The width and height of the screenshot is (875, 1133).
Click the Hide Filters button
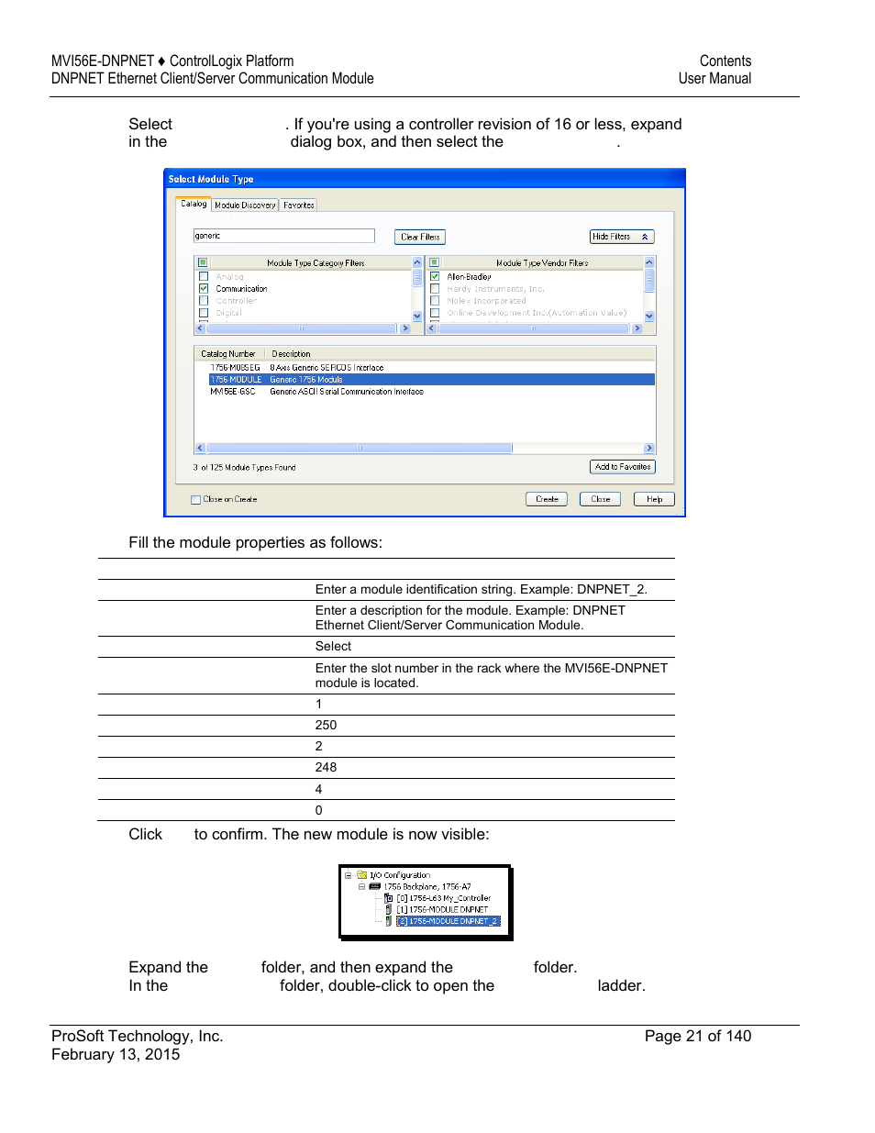click(x=622, y=237)
